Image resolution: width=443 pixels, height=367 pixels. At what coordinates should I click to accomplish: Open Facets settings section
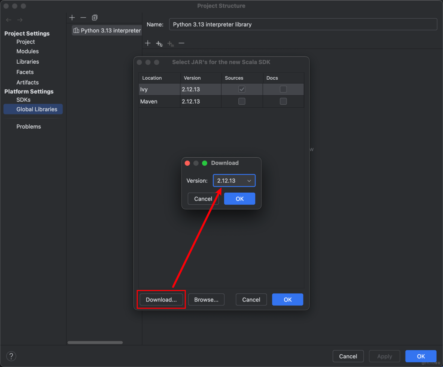coord(25,72)
